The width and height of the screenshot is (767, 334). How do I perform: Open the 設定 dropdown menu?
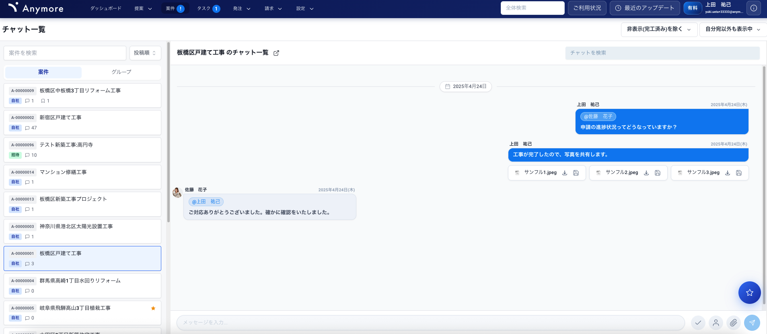tap(305, 8)
